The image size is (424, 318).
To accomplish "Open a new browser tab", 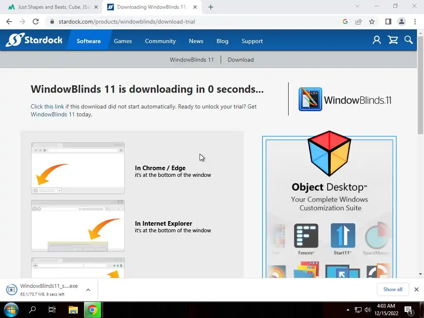I will [211, 7].
